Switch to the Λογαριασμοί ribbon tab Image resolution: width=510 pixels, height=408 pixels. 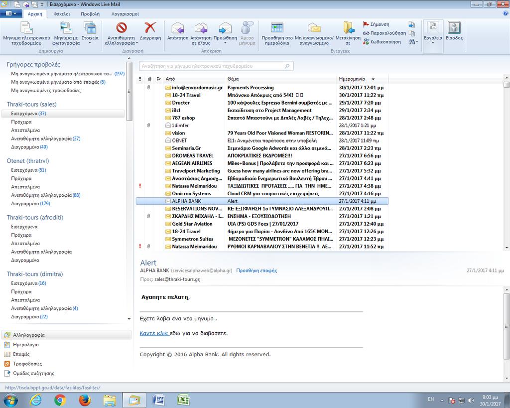click(x=125, y=14)
